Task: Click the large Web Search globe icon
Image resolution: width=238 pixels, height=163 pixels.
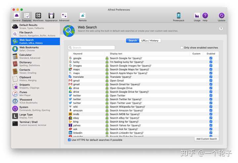Action: tap(69, 31)
